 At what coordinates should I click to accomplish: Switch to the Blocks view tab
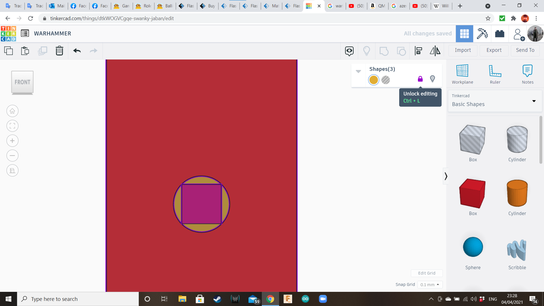pos(482,34)
